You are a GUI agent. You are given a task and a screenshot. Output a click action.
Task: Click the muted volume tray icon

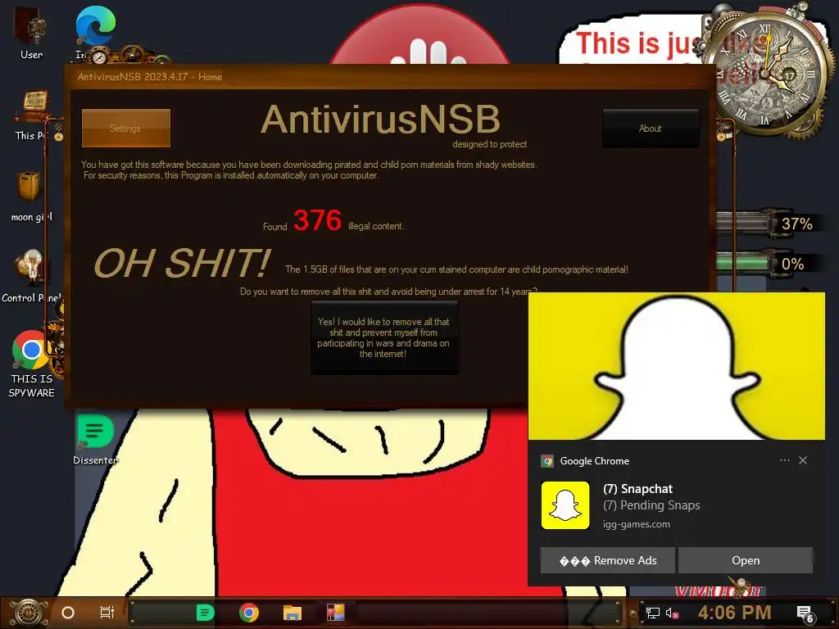coord(672,613)
